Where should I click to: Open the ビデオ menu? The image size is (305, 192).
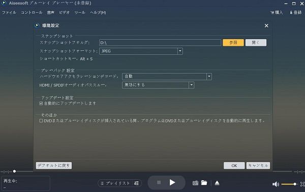65,12
